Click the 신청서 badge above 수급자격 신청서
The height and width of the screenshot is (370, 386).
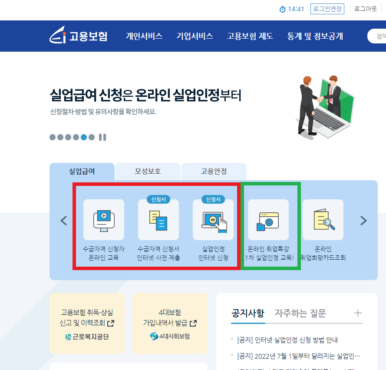(158, 199)
